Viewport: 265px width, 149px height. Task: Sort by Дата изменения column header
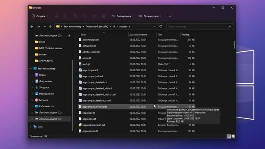tap(138, 34)
